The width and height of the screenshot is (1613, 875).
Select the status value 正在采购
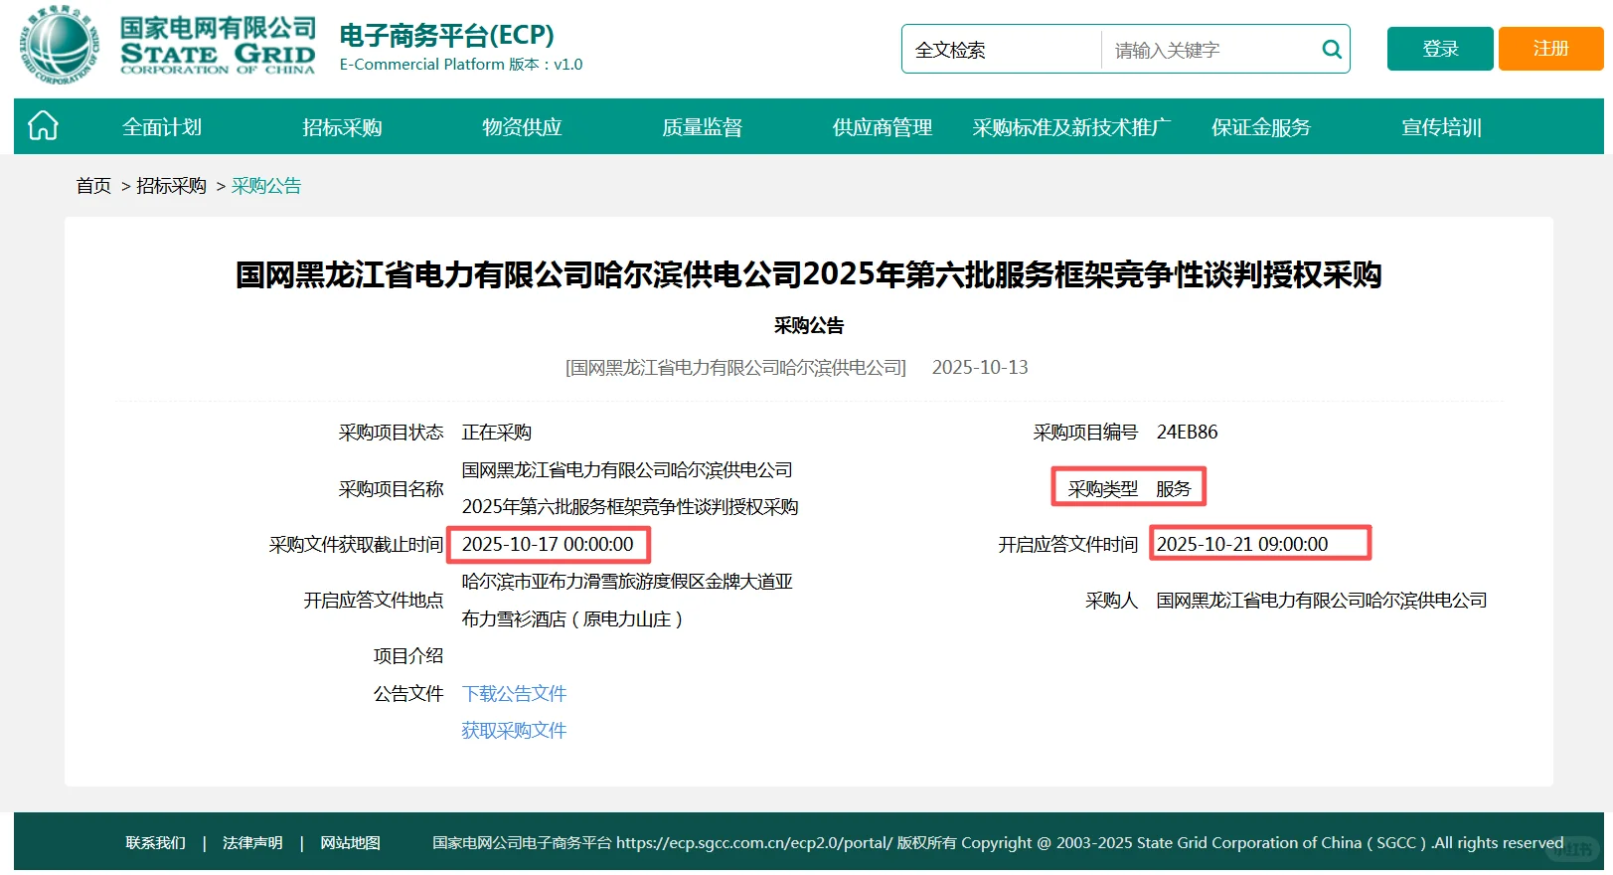(496, 432)
